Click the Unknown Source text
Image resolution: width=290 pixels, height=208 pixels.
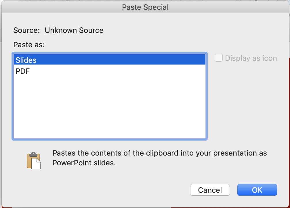[74, 30]
